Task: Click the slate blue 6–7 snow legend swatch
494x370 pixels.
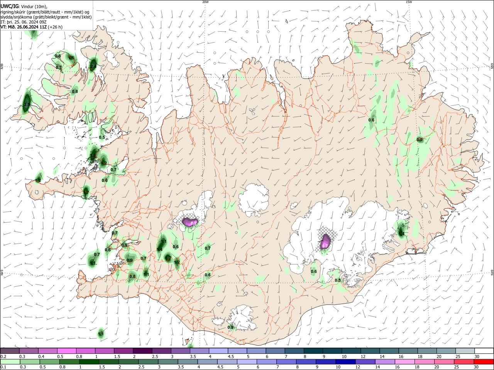Action: click(275, 351)
